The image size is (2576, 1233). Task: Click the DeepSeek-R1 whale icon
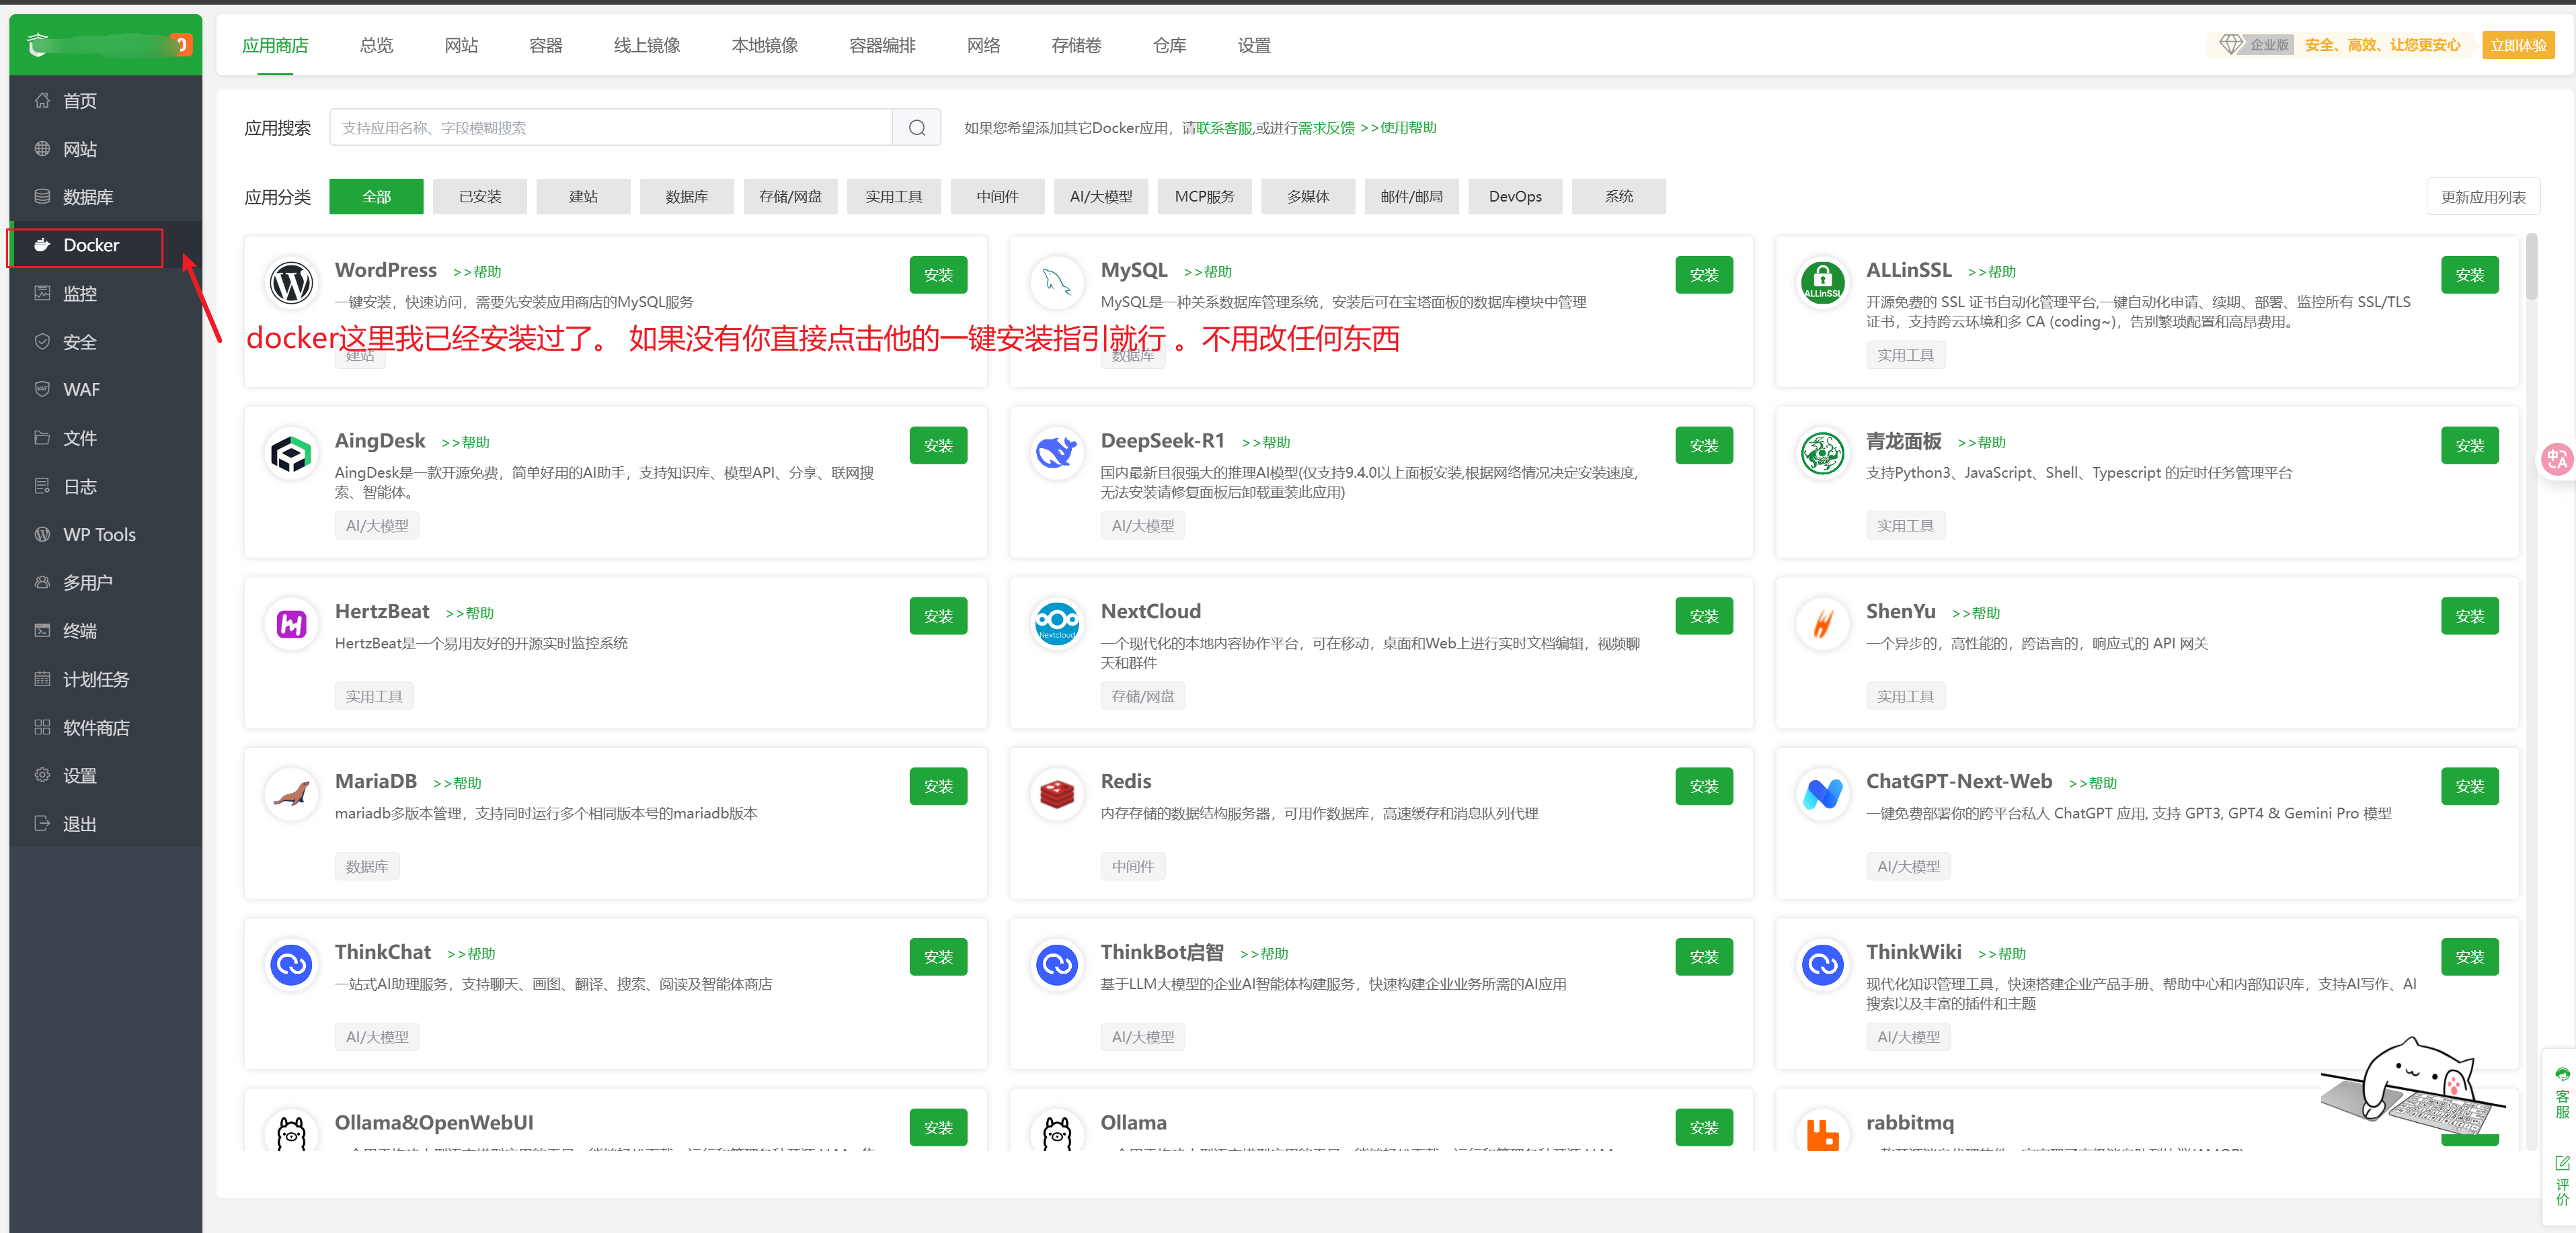coord(1056,453)
